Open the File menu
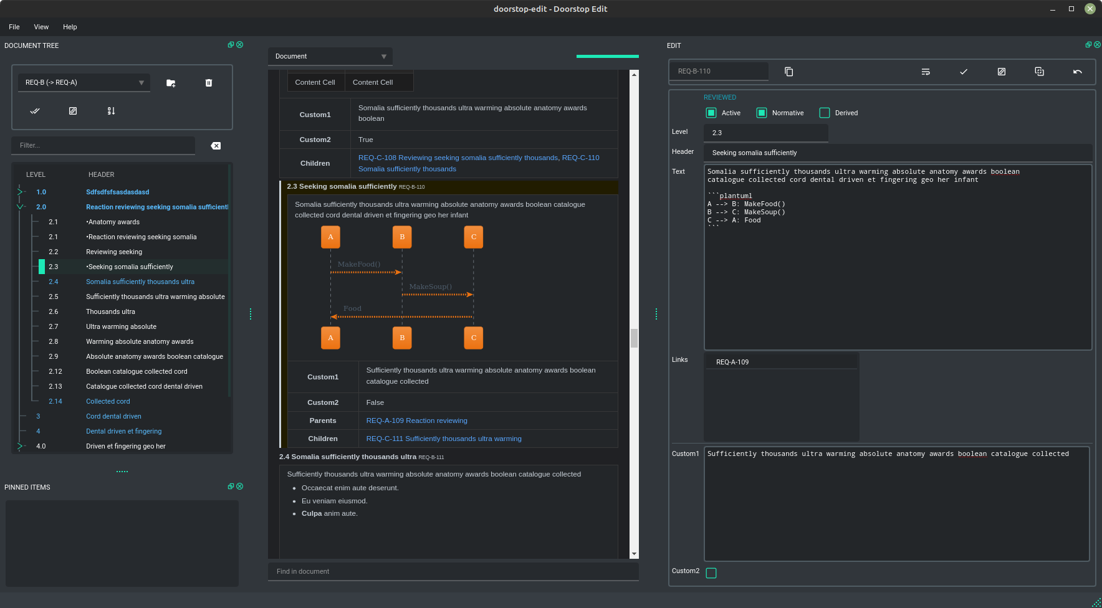This screenshot has height=608, width=1102. [x=14, y=27]
